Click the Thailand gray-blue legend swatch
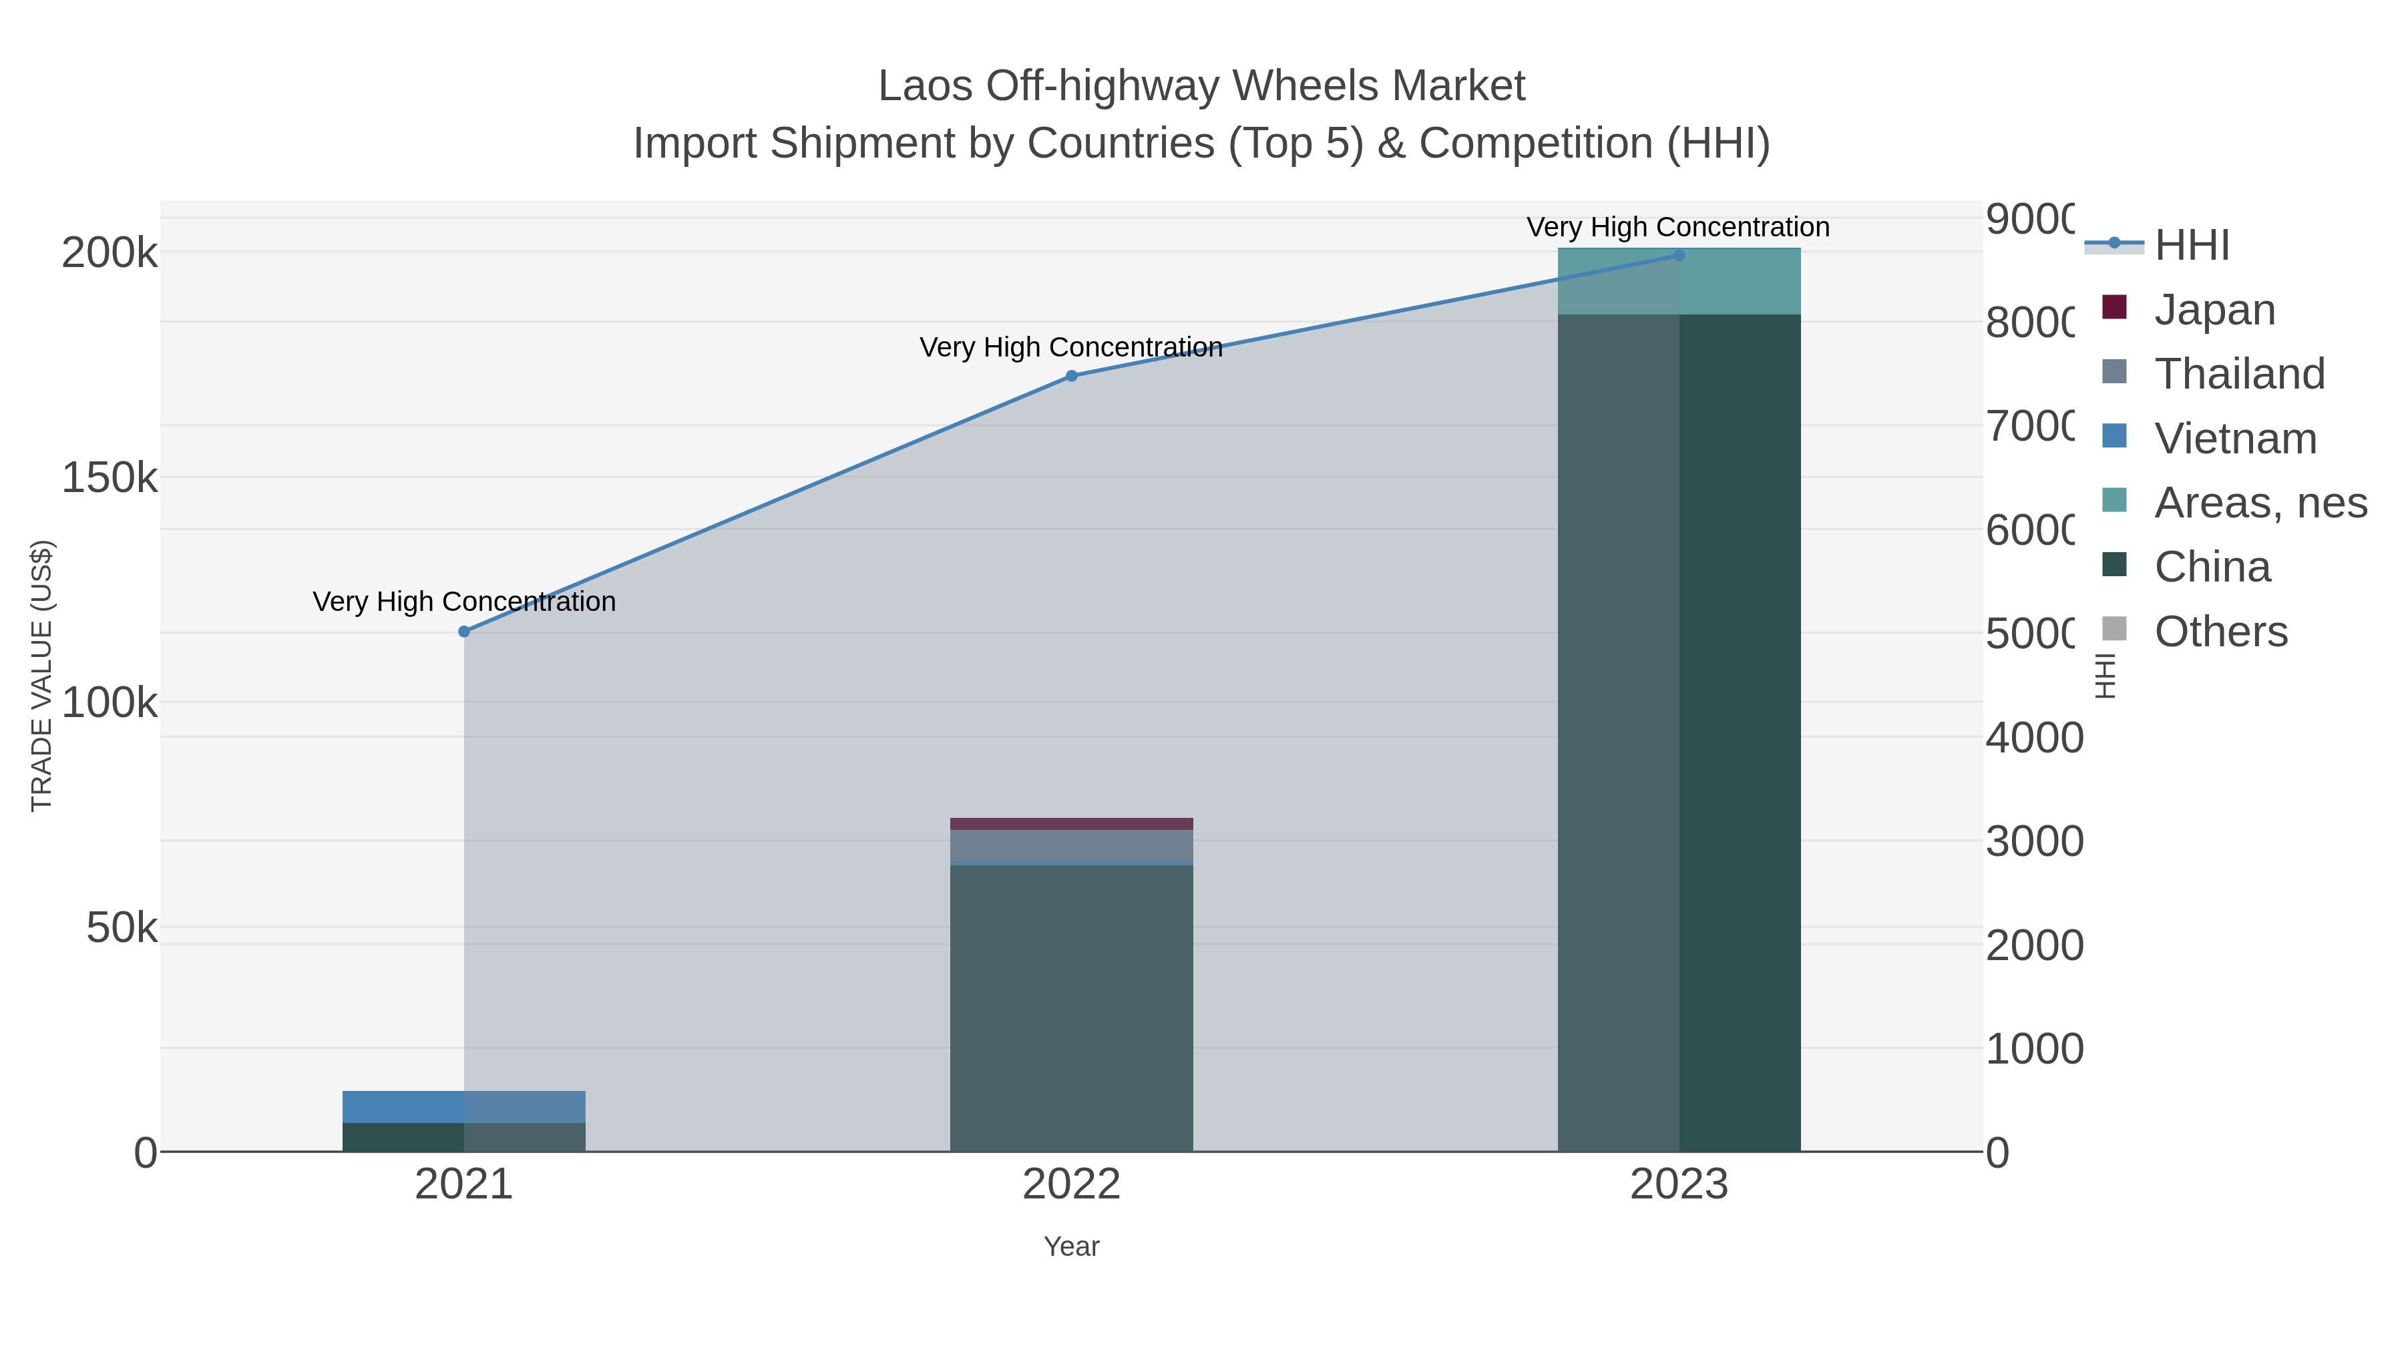This screenshot has height=1352, width=2404. [x=2114, y=371]
